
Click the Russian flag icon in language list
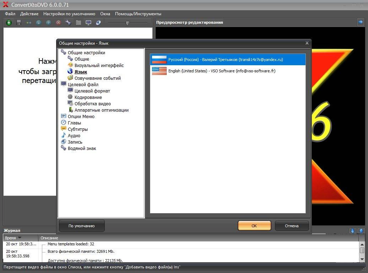pos(159,60)
